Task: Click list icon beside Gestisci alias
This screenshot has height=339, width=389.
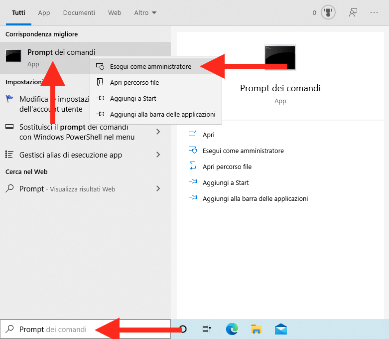Action: click(9, 155)
